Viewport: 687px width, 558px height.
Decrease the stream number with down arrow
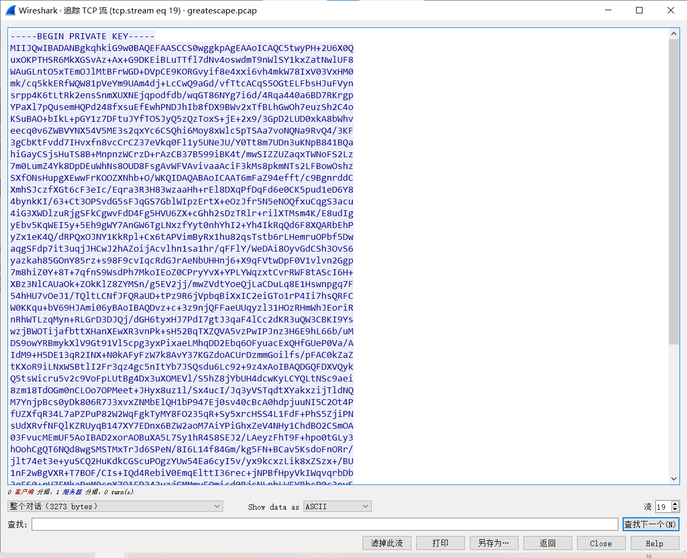pyautogui.click(x=675, y=509)
